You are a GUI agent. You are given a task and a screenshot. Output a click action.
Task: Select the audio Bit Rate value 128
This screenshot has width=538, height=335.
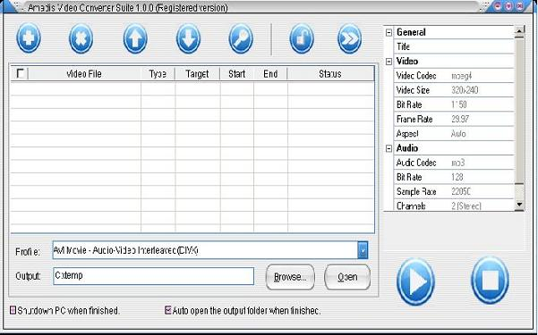pos(457,177)
